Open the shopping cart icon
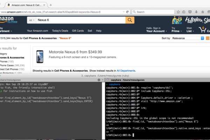This screenshot has width=210, height=140. tap(203, 29)
